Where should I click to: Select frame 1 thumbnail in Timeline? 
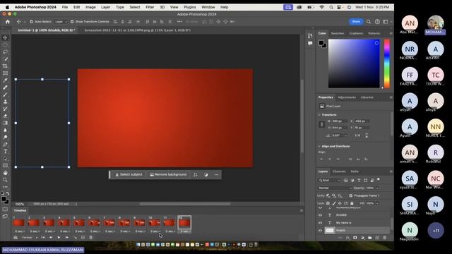(19, 223)
